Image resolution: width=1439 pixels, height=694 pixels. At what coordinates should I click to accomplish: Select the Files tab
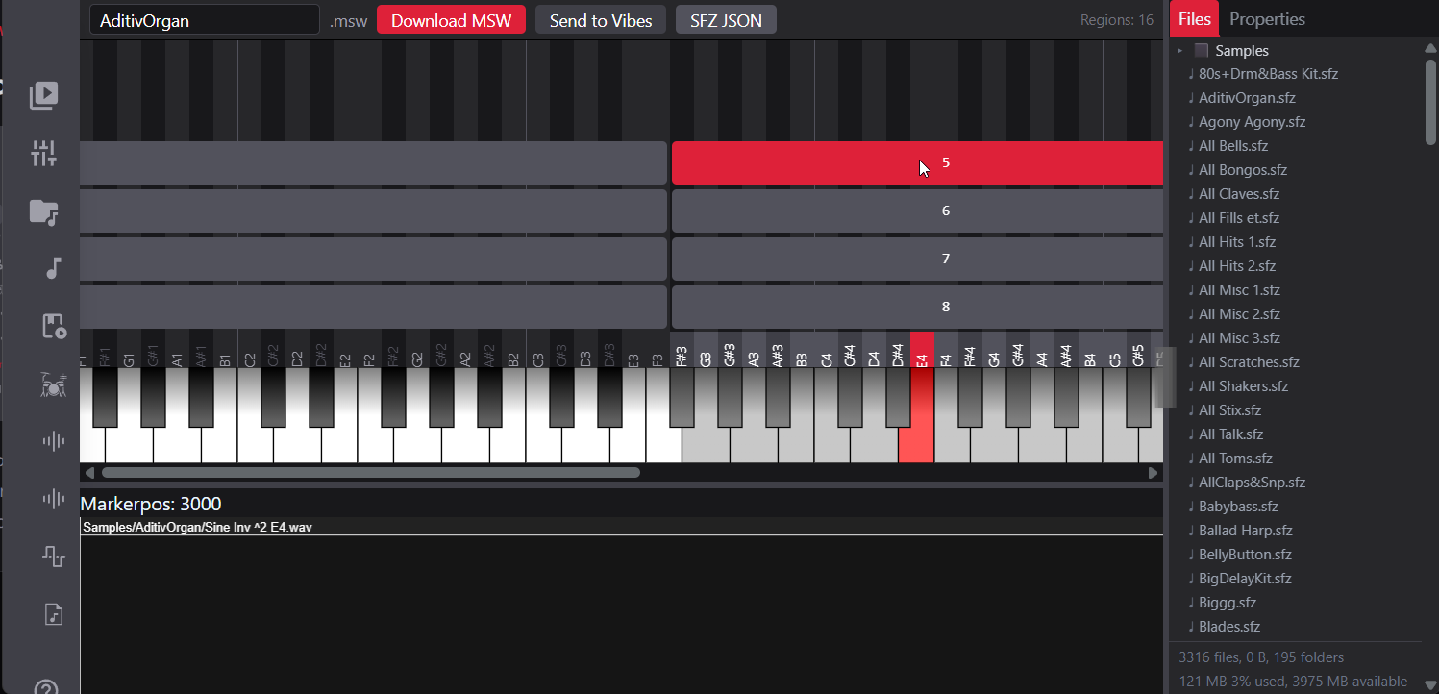click(1194, 19)
